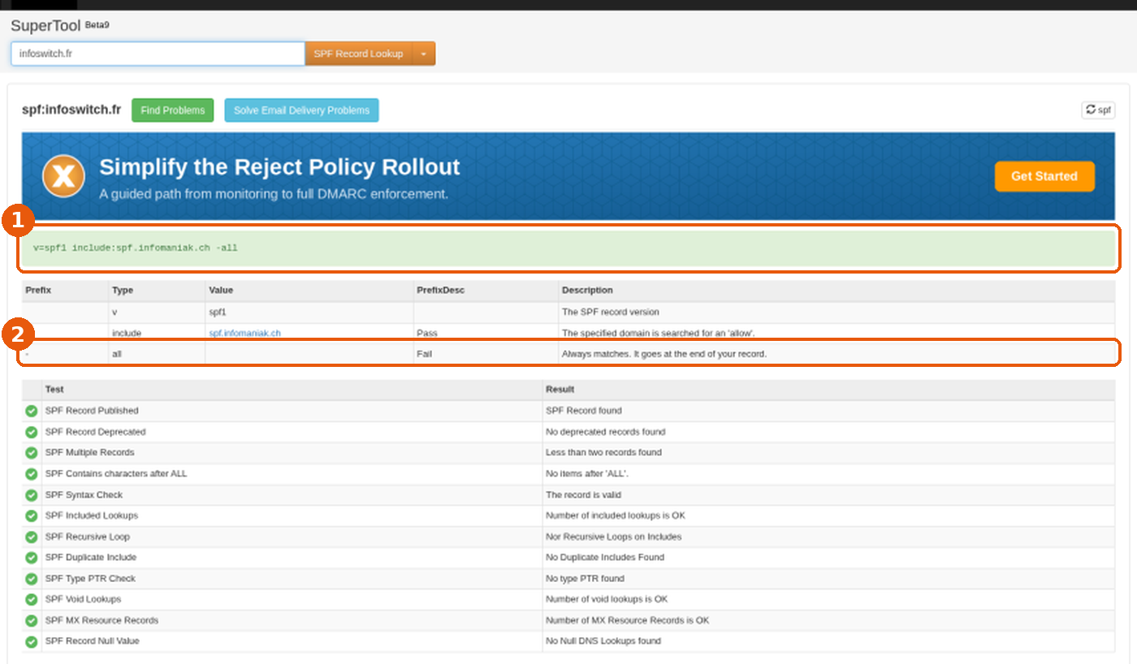The width and height of the screenshot is (1137, 664).
Task: Click the green check for SPF Record Null Value
Action: point(32,641)
